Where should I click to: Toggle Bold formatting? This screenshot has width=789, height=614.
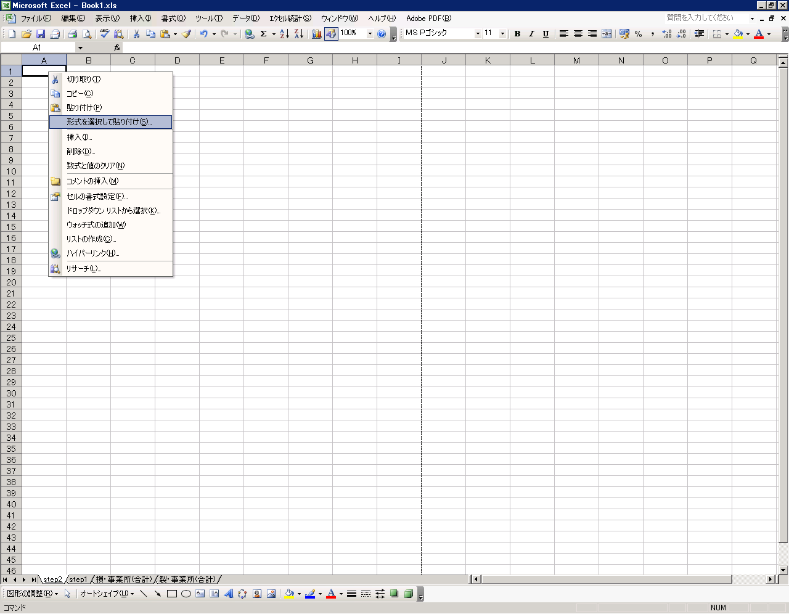click(x=517, y=34)
